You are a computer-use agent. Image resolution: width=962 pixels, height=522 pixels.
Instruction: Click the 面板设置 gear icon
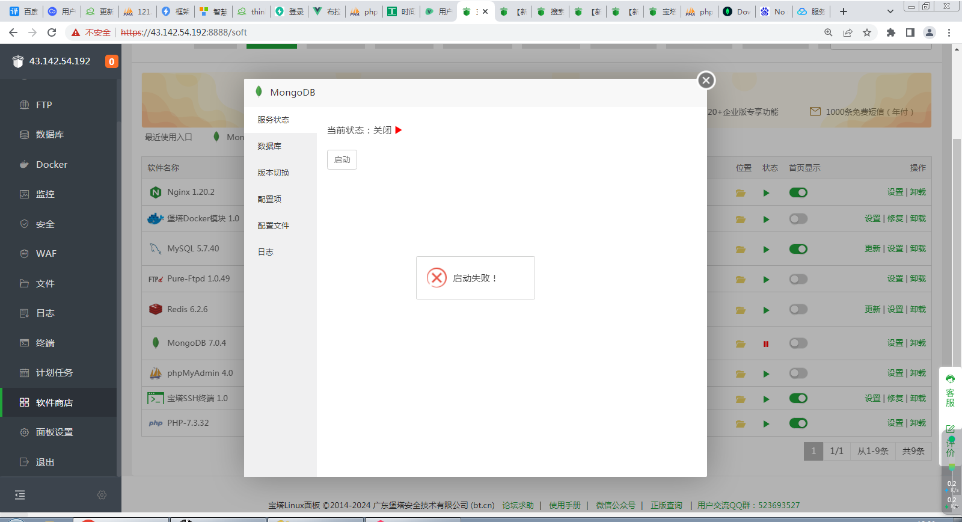click(24, 432)
